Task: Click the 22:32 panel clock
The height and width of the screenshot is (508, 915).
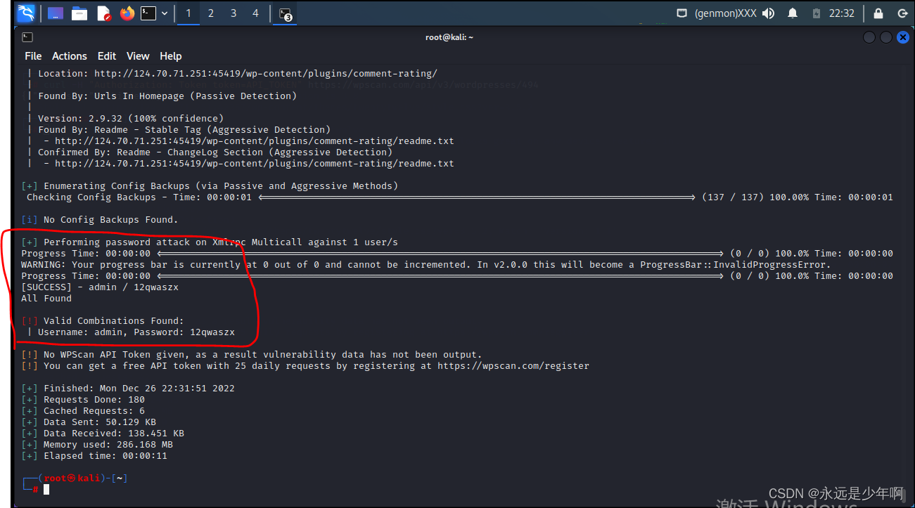Action: [x=841, y=13]
